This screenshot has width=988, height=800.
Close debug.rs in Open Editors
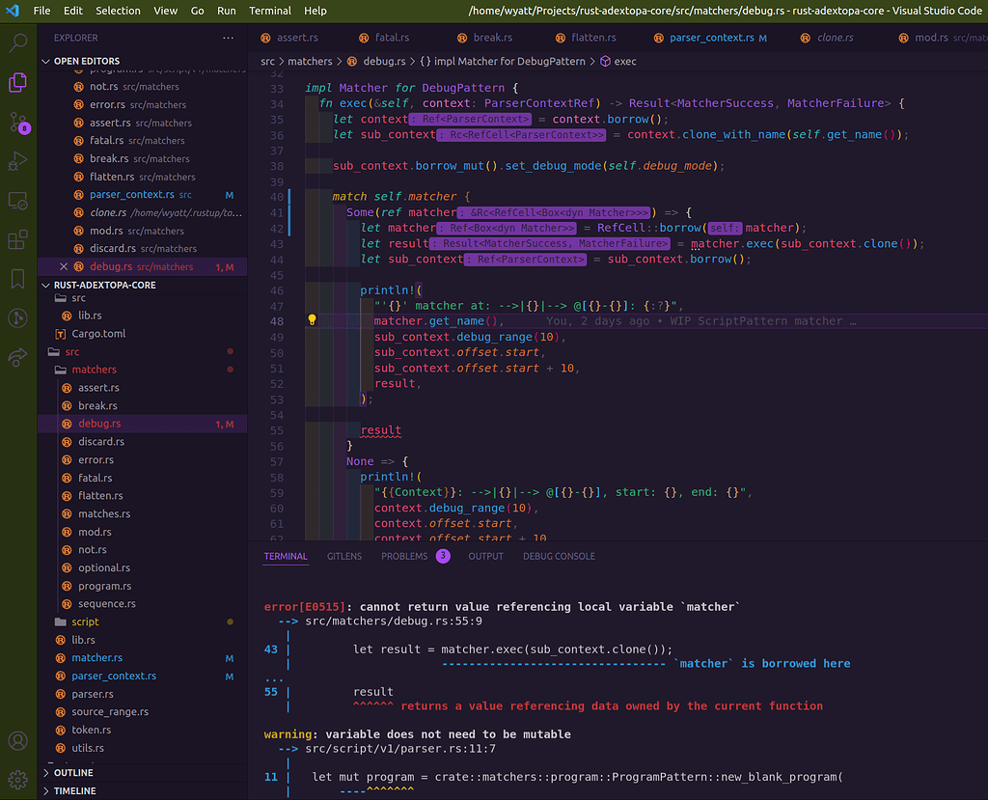click(x=64, y=266)
